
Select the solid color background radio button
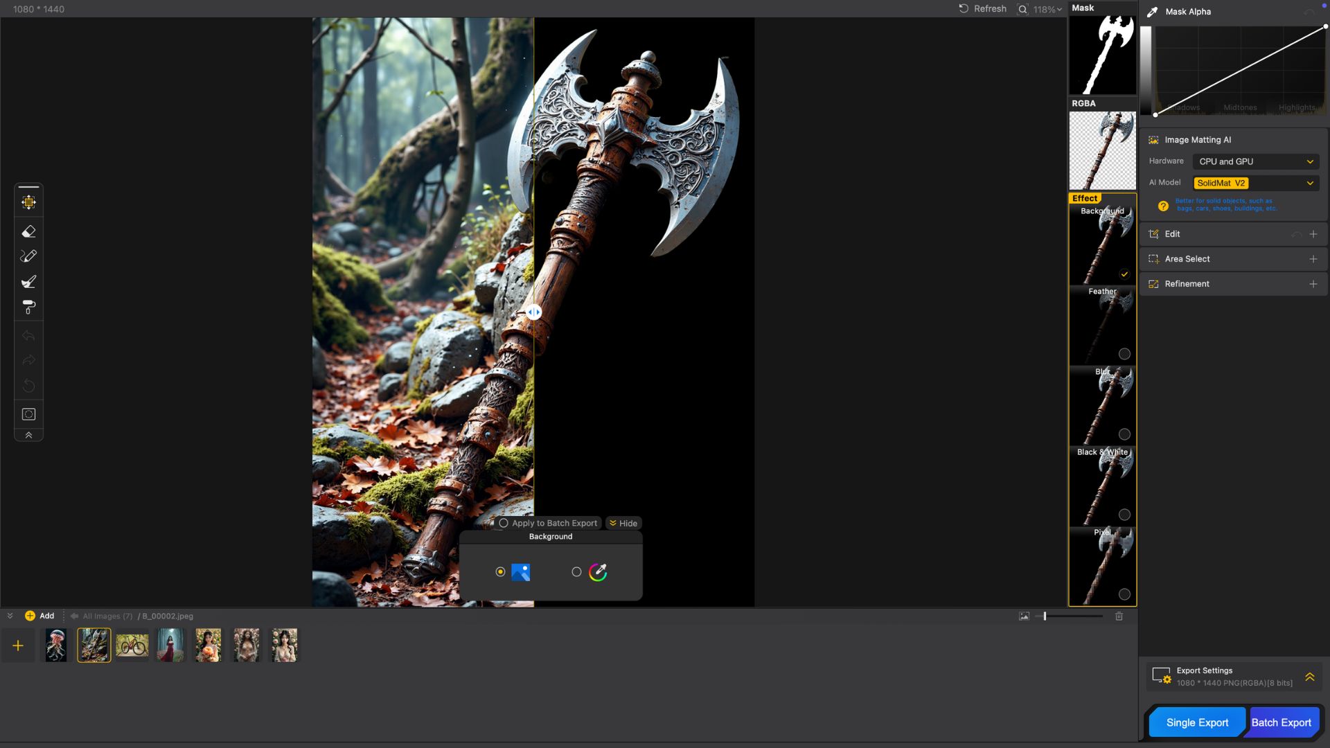tap(576, 572)
